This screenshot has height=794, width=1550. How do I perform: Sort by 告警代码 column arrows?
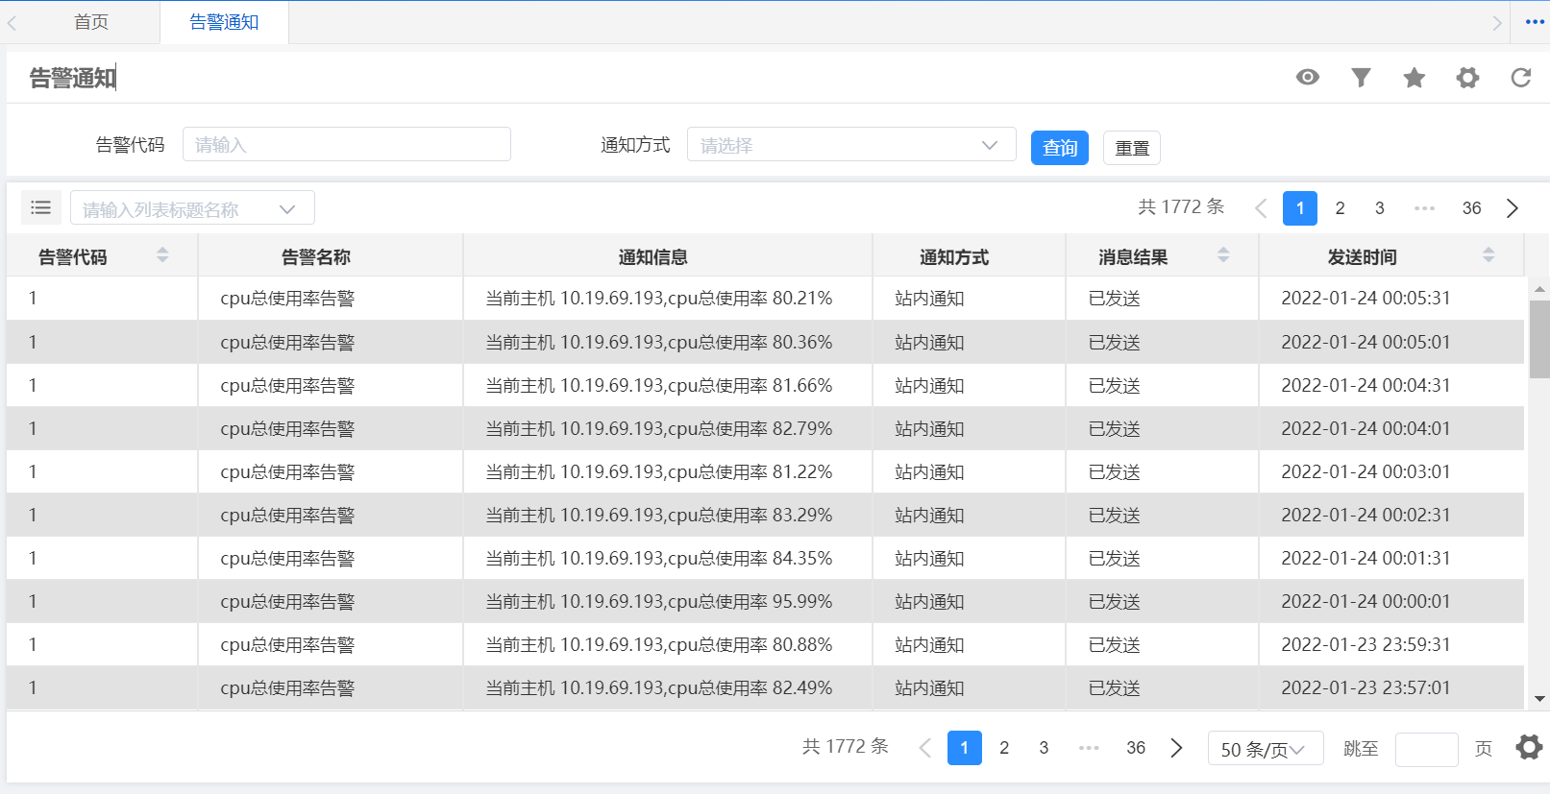[x=162, y=254]
